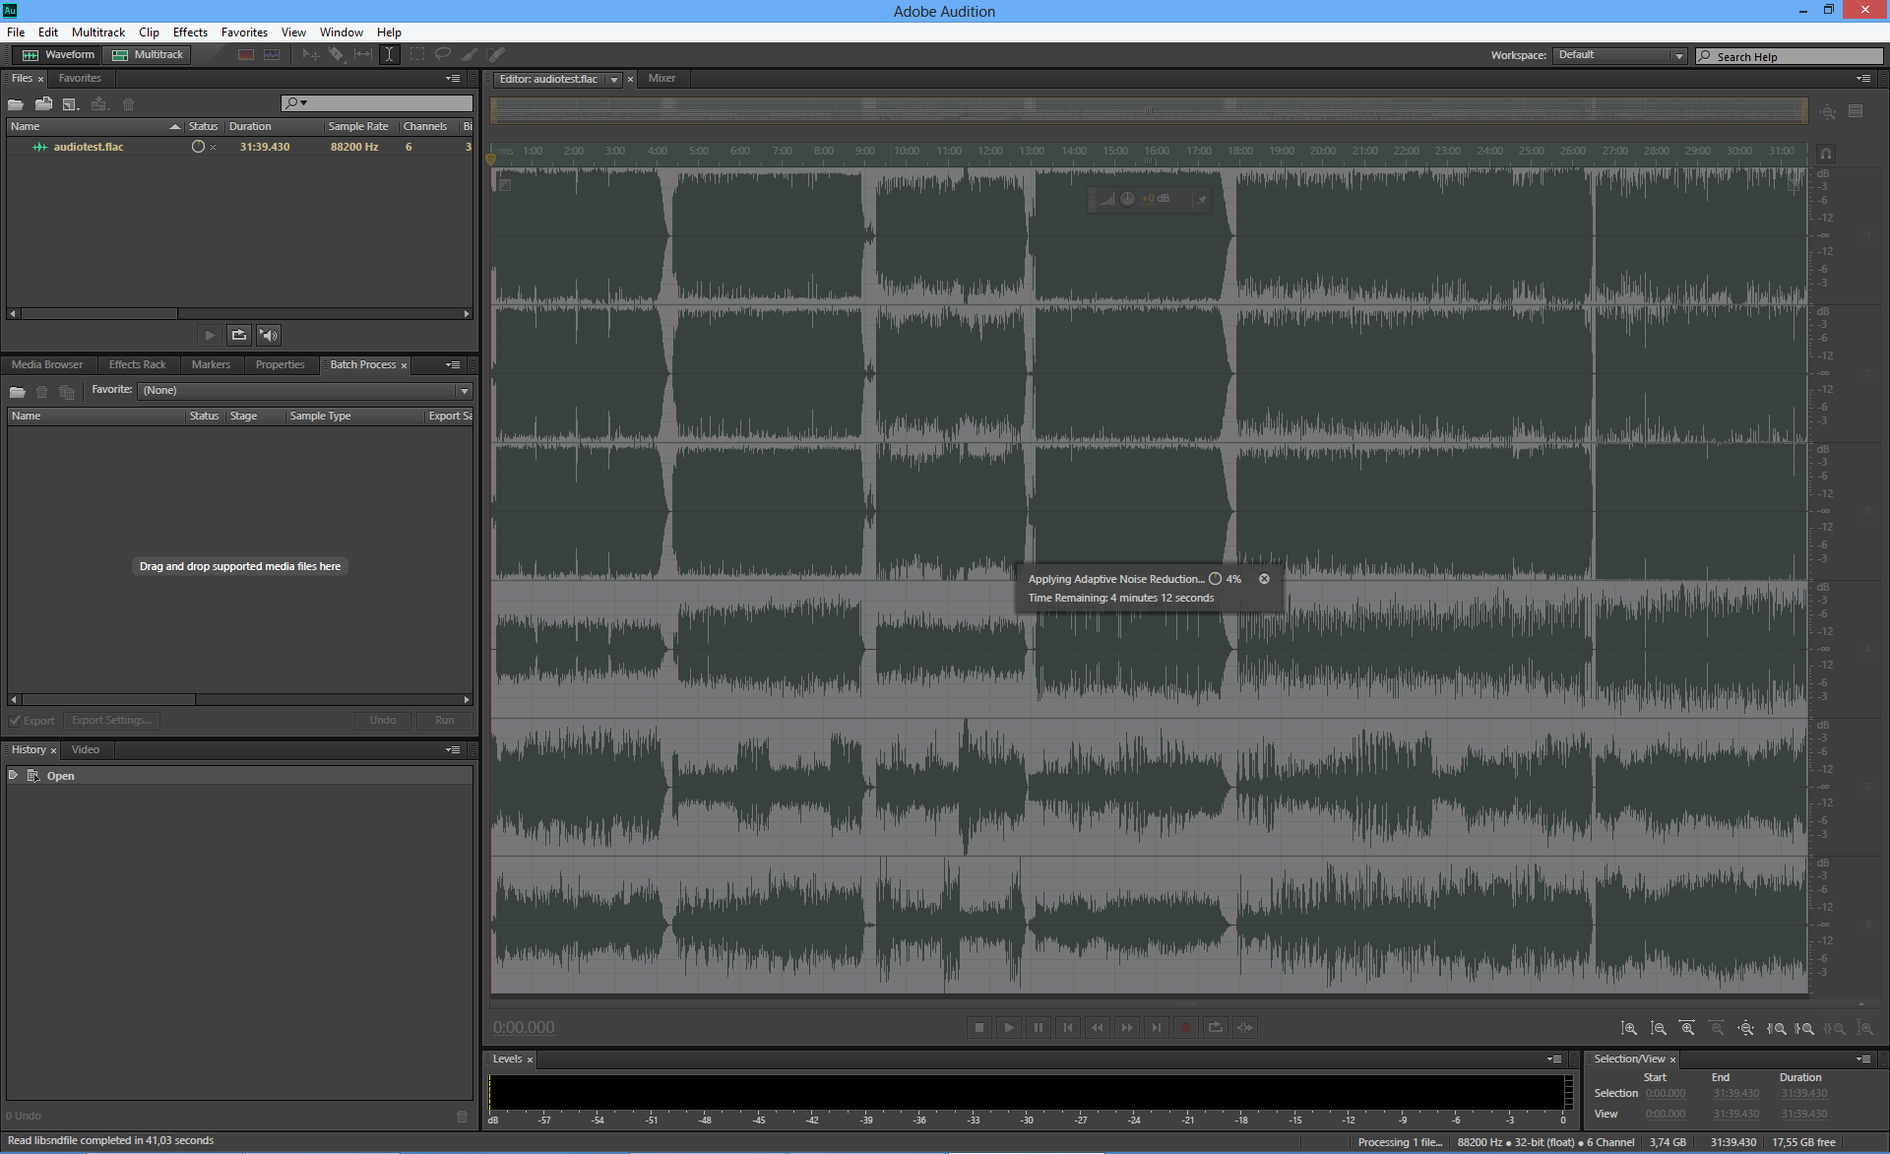1890x1154 pixels.
Task: Adjust the HUD volume knob
Action: tap(1127, 199)
